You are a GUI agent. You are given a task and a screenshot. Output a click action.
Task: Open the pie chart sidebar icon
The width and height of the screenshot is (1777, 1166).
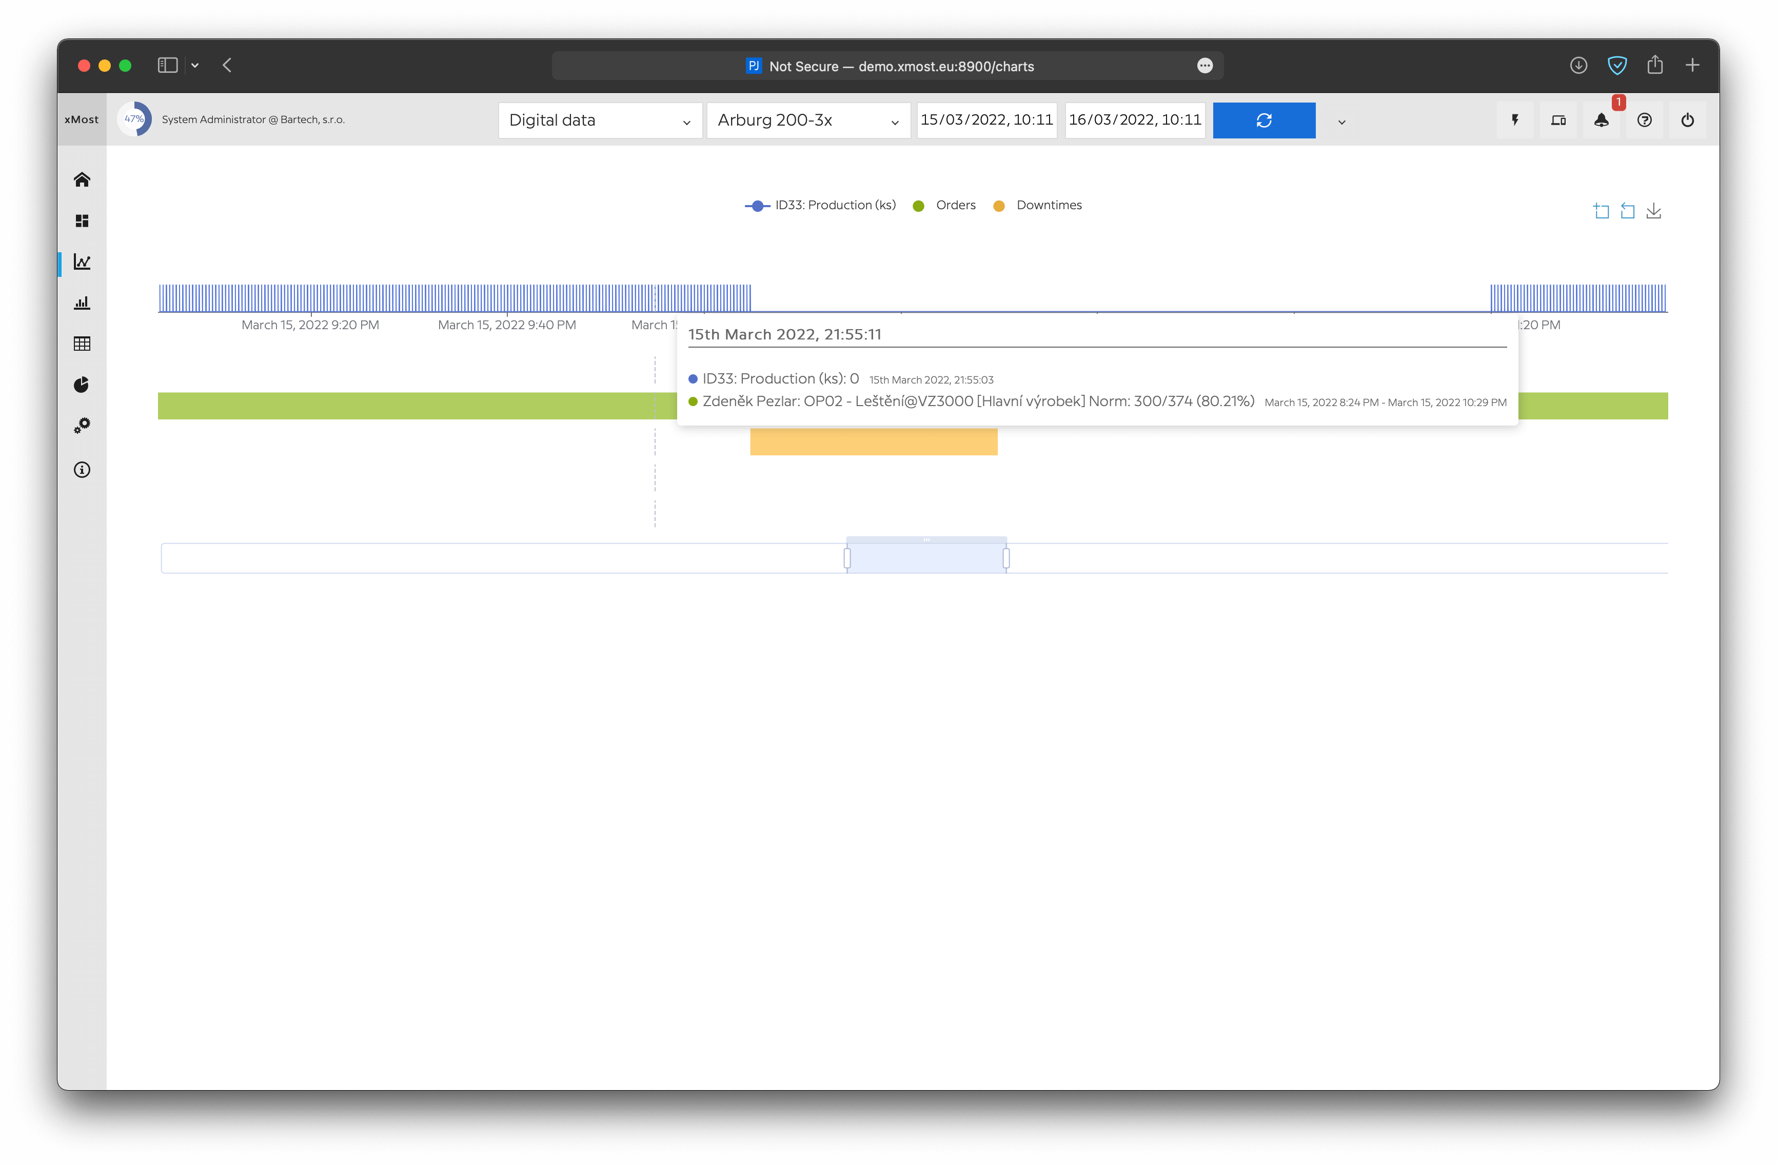click(82, 385)
